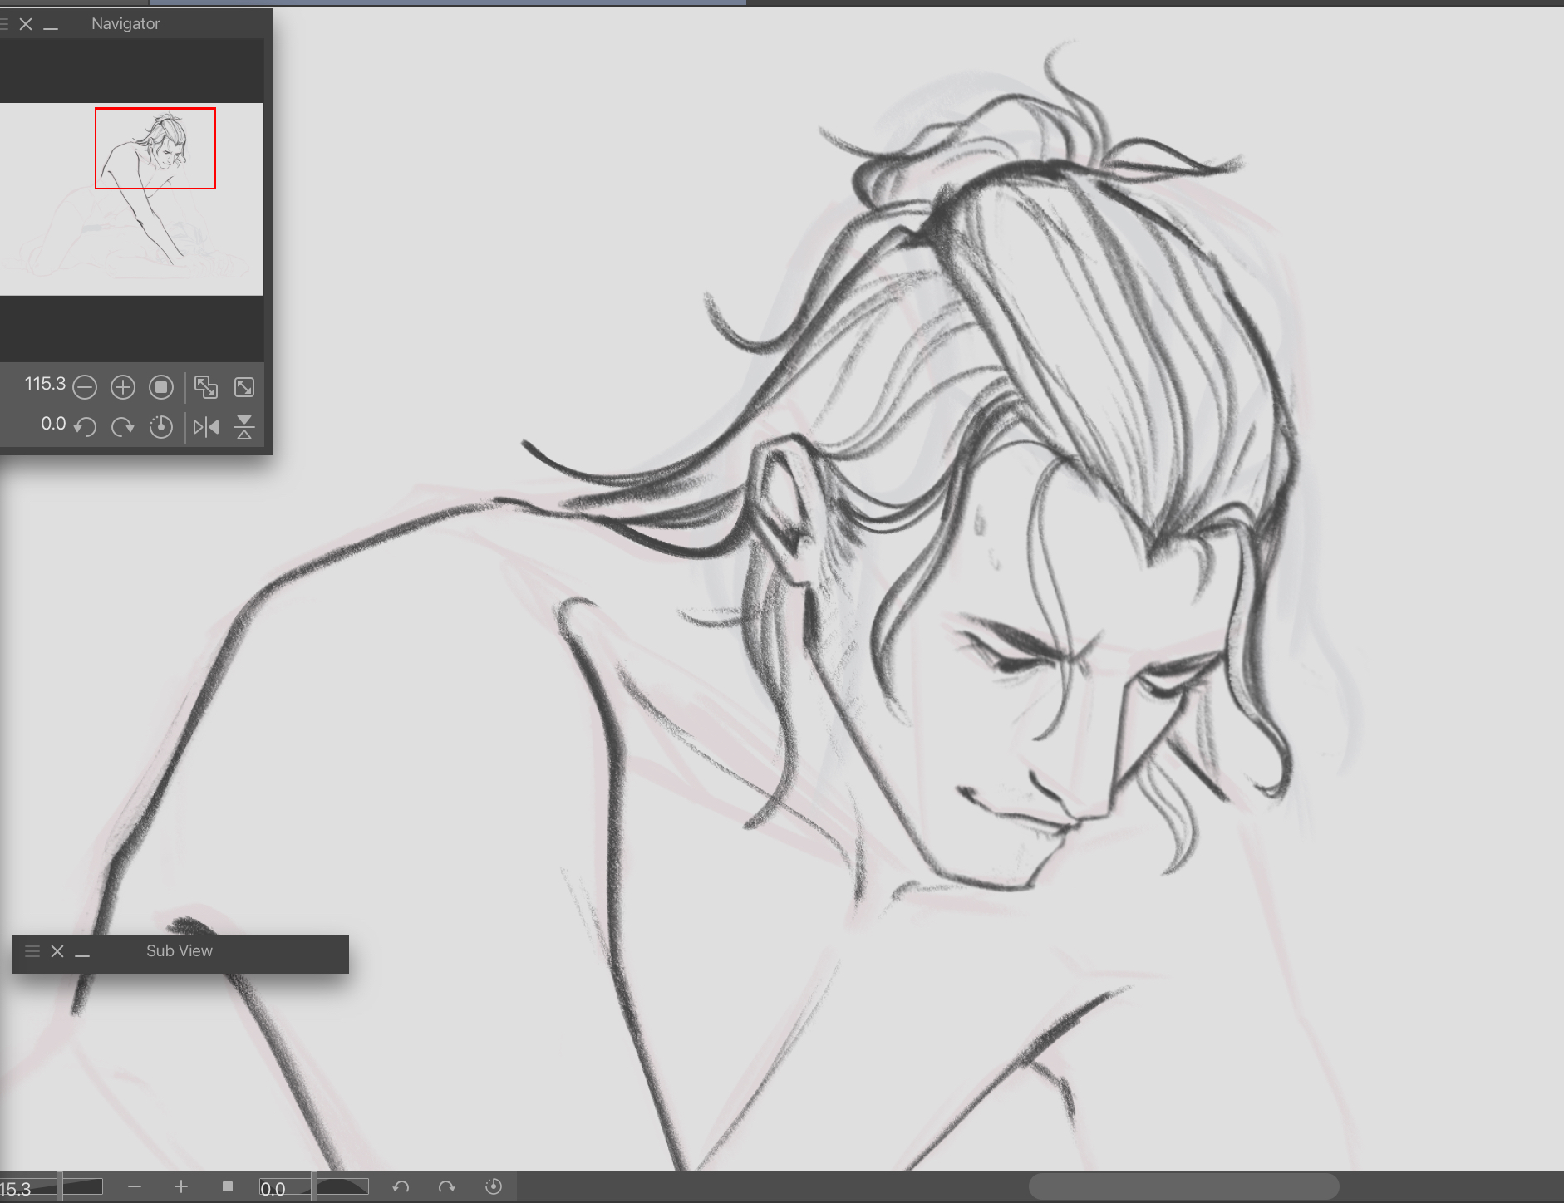Viewport: 1564px width, 1203px height.
Task: Minimize the Sub View panel
Action: click(82, 953)
